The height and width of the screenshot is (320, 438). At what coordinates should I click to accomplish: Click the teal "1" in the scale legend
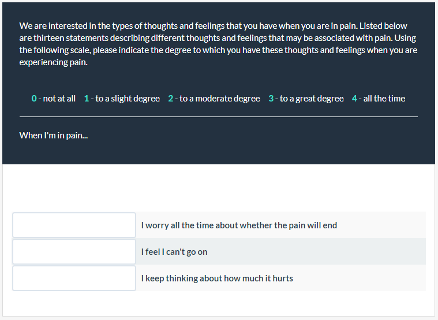(x=87, y=99)
